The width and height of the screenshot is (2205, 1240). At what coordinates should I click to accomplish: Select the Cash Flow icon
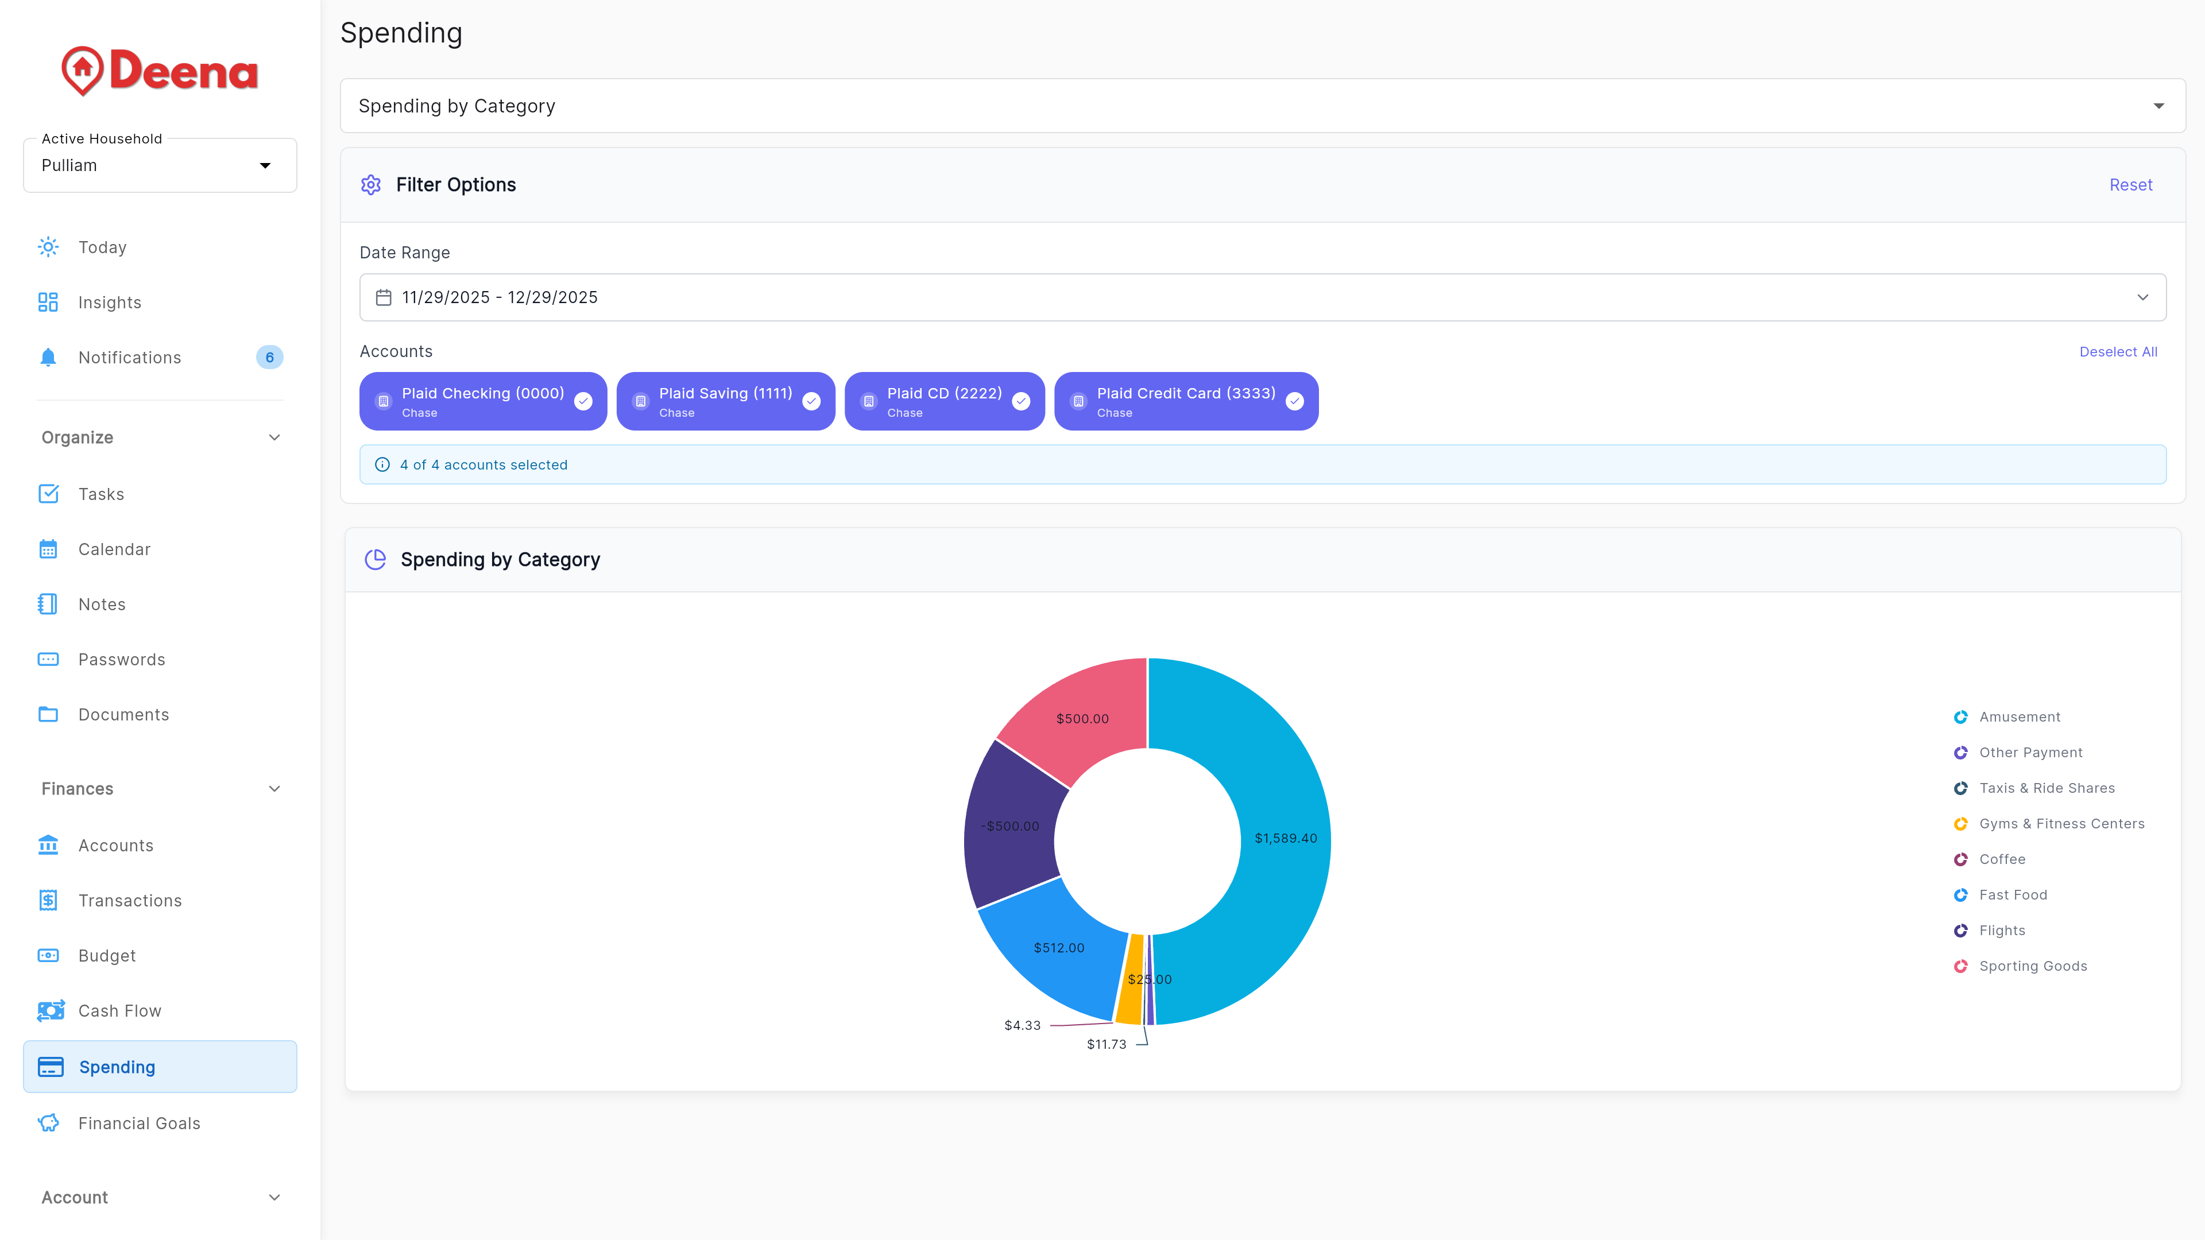pyautogui.click(x=49, y=1010)
